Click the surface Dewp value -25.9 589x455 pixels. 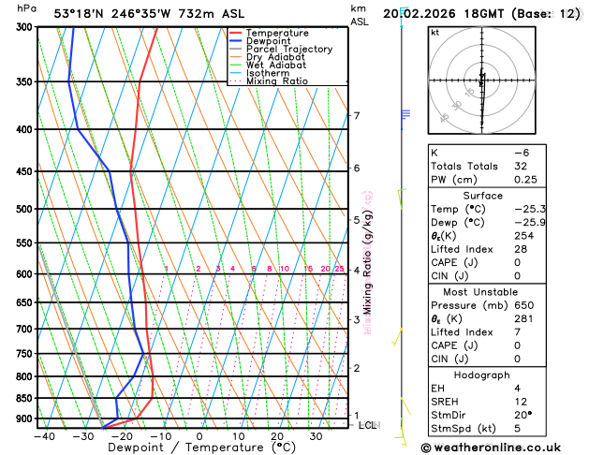[x=530, y=223]
